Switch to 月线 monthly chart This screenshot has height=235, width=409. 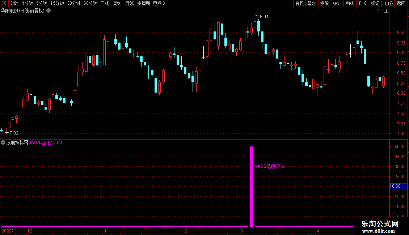point(129,3)
